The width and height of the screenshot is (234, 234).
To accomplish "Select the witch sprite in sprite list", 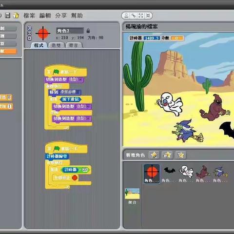I will point(220,174).
